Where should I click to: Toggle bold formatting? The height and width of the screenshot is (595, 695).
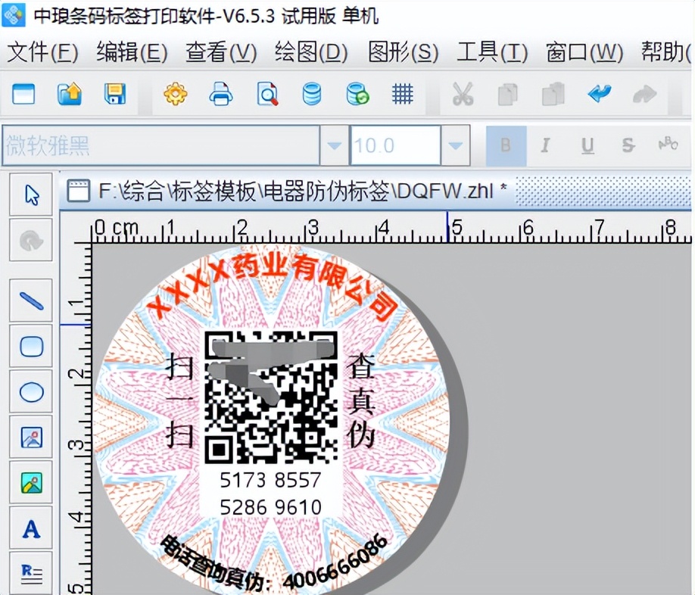click(x=505, y=145)
